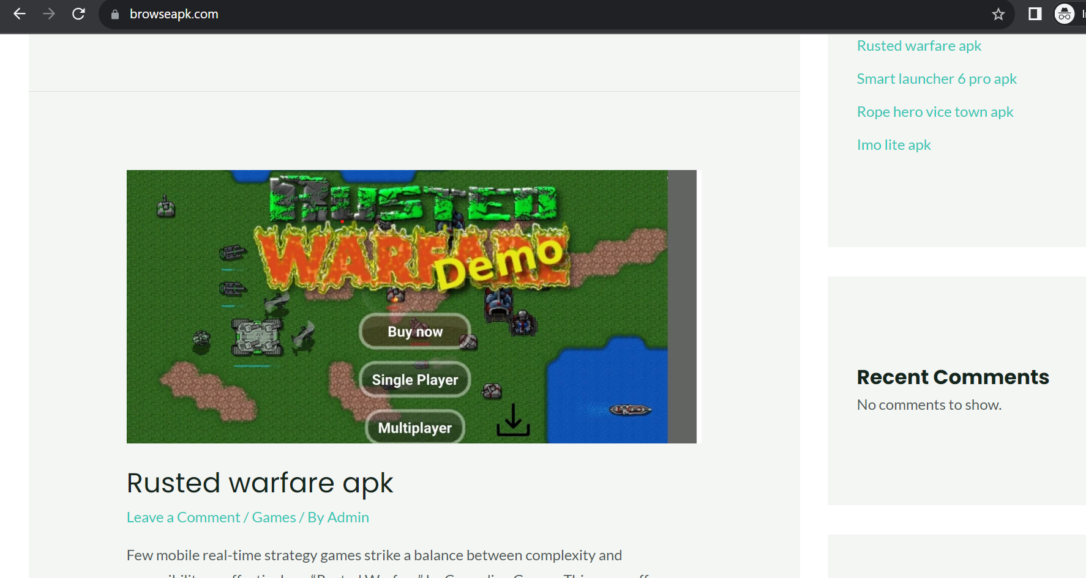Go forward to the next page
This screenshot has height=578, width=1086.
(x=49, y=13)
